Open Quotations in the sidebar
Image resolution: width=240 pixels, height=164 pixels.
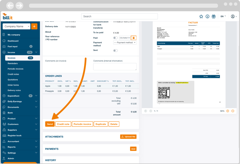[13, 79]
